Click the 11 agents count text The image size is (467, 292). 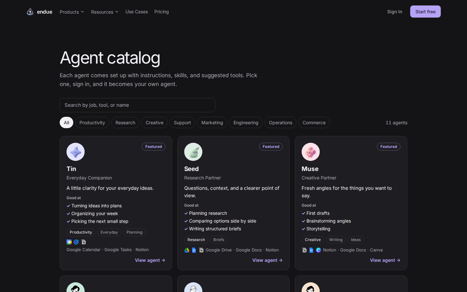(396, 123)
